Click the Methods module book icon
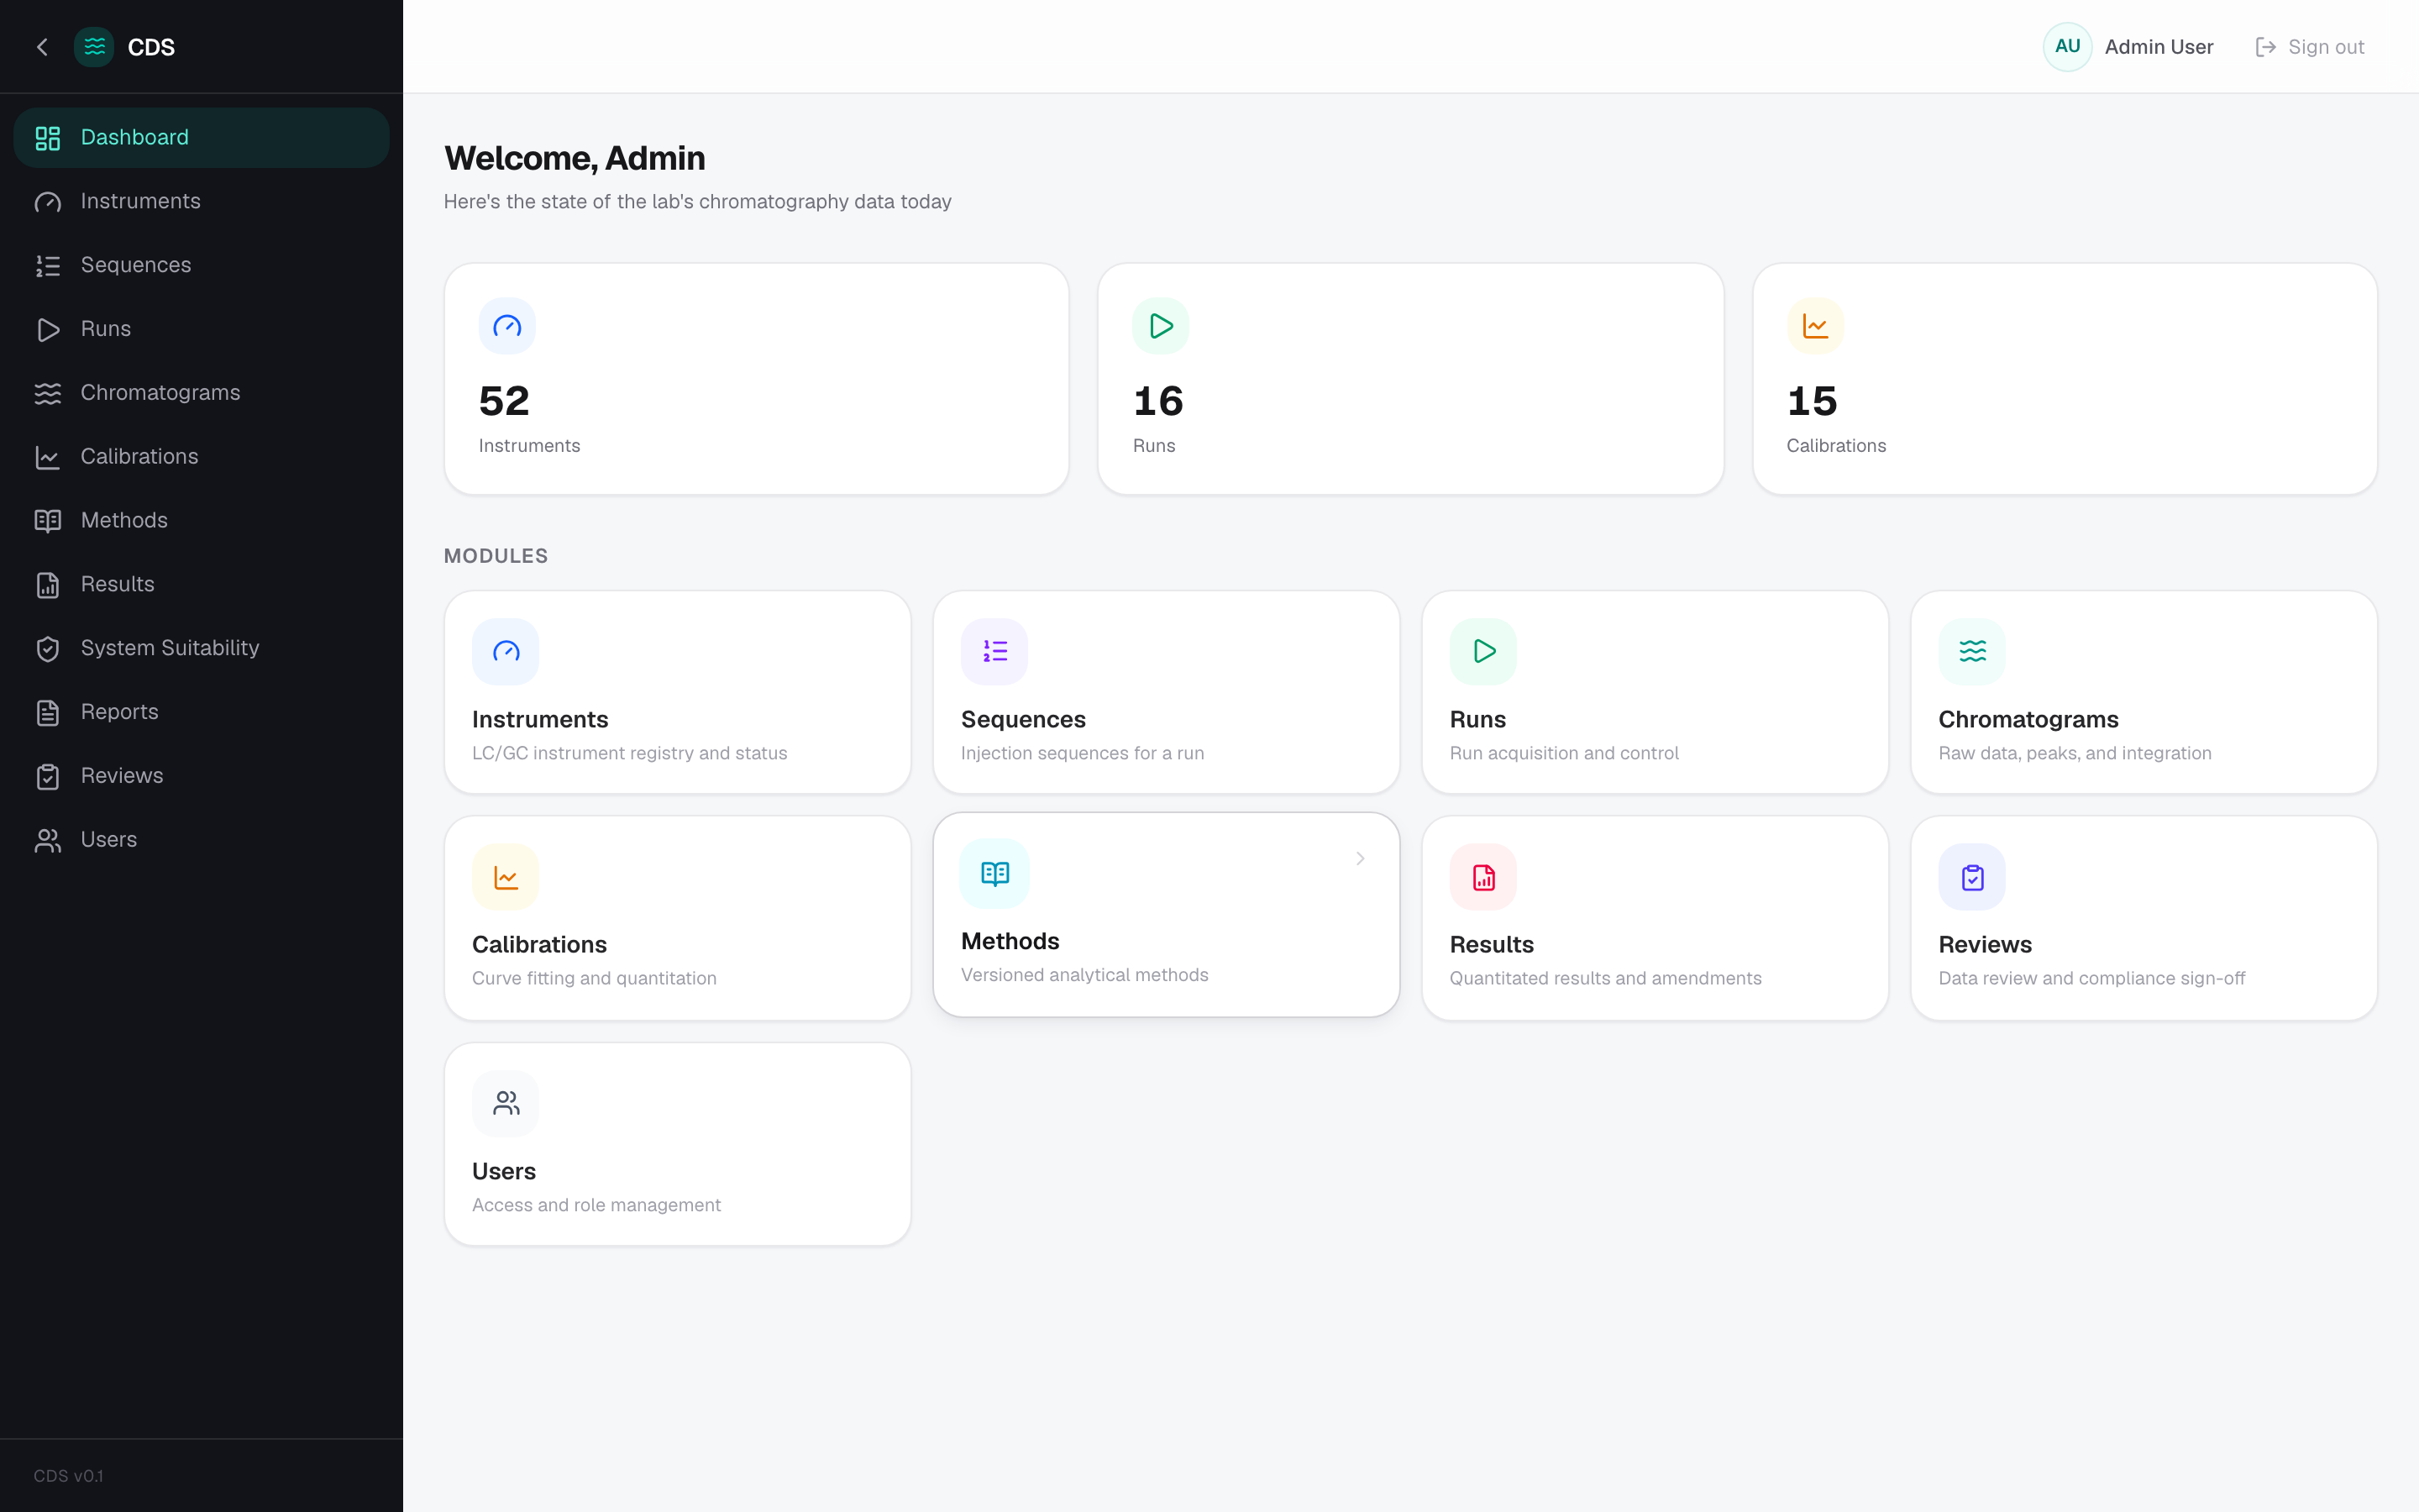 tap(994, 874)
